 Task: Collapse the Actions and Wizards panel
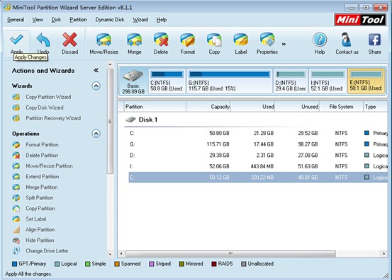click(96, 70)
